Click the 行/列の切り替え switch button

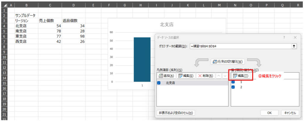pyautogui.click(x=227, y=62)
